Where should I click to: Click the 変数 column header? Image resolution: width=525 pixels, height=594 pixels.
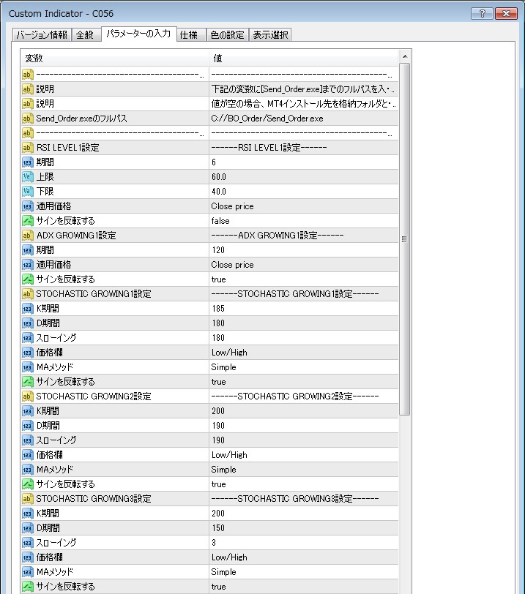[114, 59]
